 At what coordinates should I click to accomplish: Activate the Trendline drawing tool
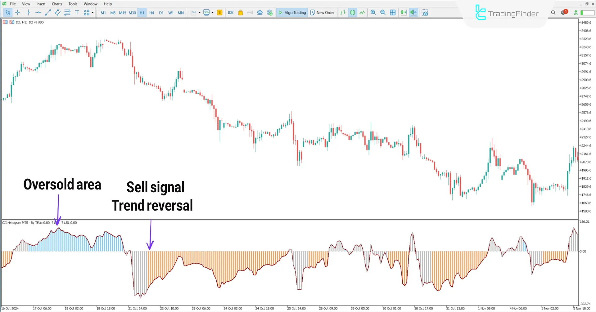pyautogui.click(x=47, y=12)
